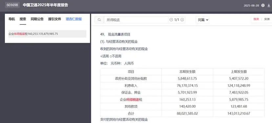Open the 援引文件 tab
272x123 pixels.
coord(55,19)
